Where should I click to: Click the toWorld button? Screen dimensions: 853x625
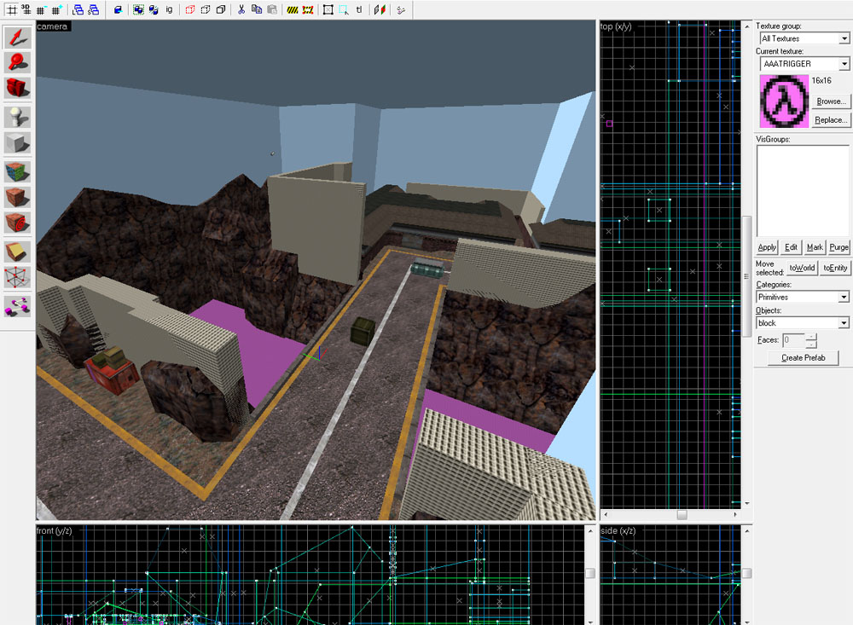click(x=803, y=268)
